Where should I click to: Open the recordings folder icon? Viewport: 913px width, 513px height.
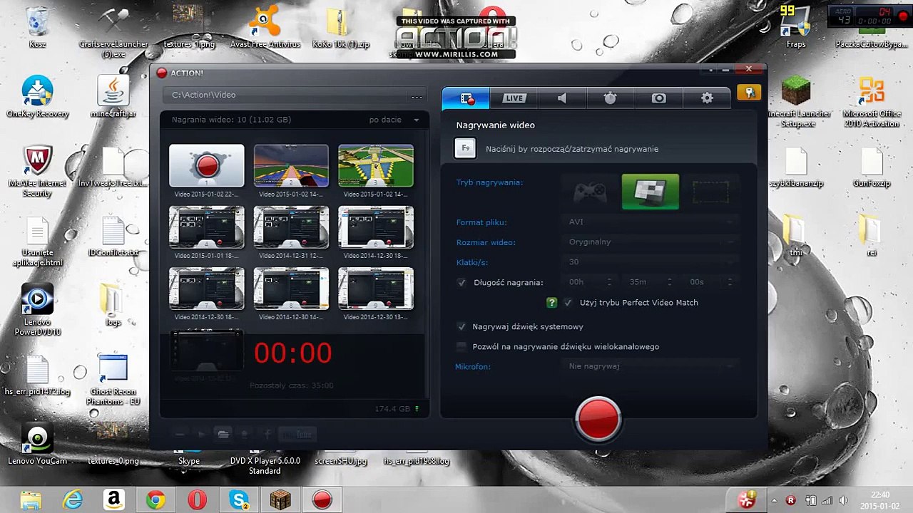[223, 434]
